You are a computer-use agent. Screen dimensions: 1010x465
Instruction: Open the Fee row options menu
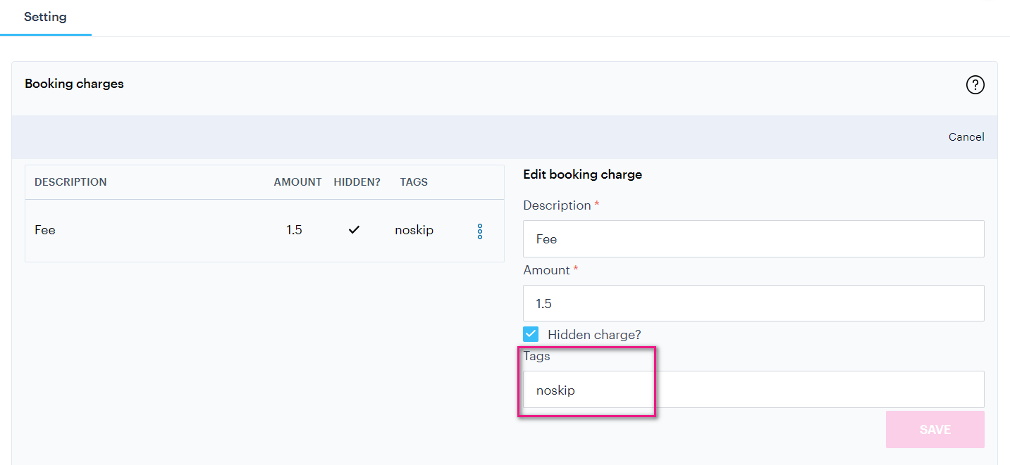(x=480, y=231)
